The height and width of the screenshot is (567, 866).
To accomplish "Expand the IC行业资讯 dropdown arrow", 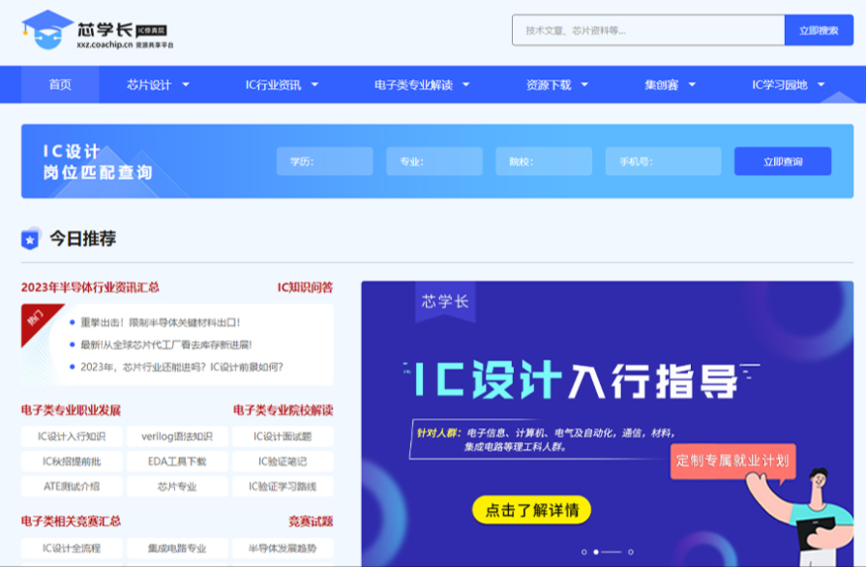I will coord(314,84).
